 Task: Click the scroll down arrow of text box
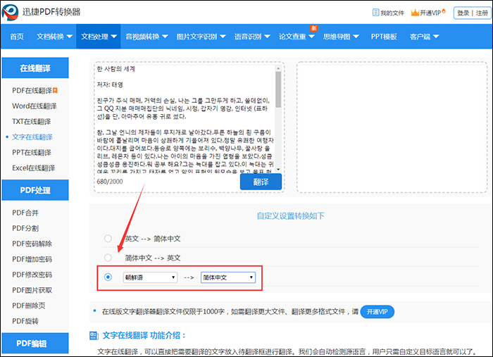(278, 170)
